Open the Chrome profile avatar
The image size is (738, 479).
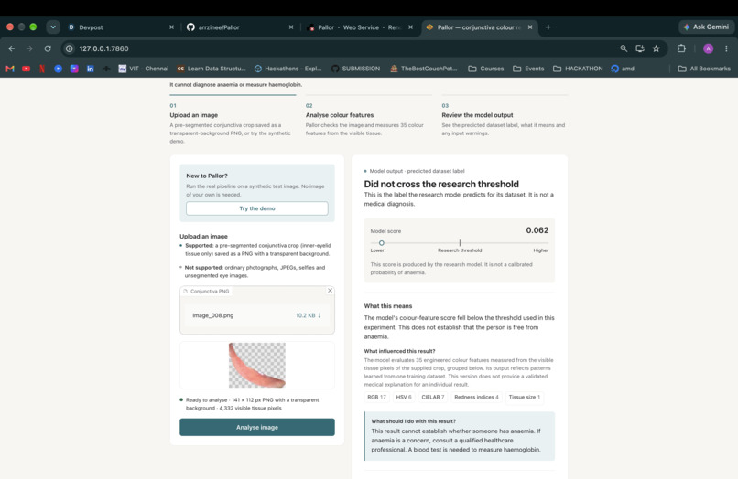708,48
